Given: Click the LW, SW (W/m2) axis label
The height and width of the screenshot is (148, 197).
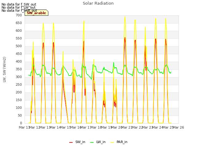Looking at the screenshot, I should click(4, 69).
